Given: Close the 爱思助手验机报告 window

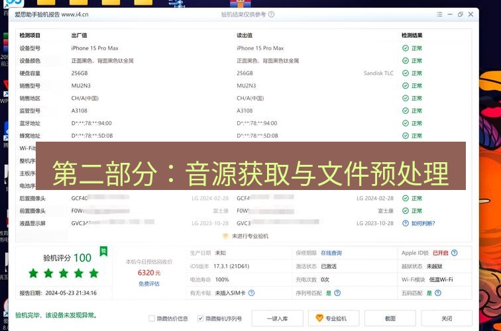Looking at the screenshot, I should (x=471, y=15).
